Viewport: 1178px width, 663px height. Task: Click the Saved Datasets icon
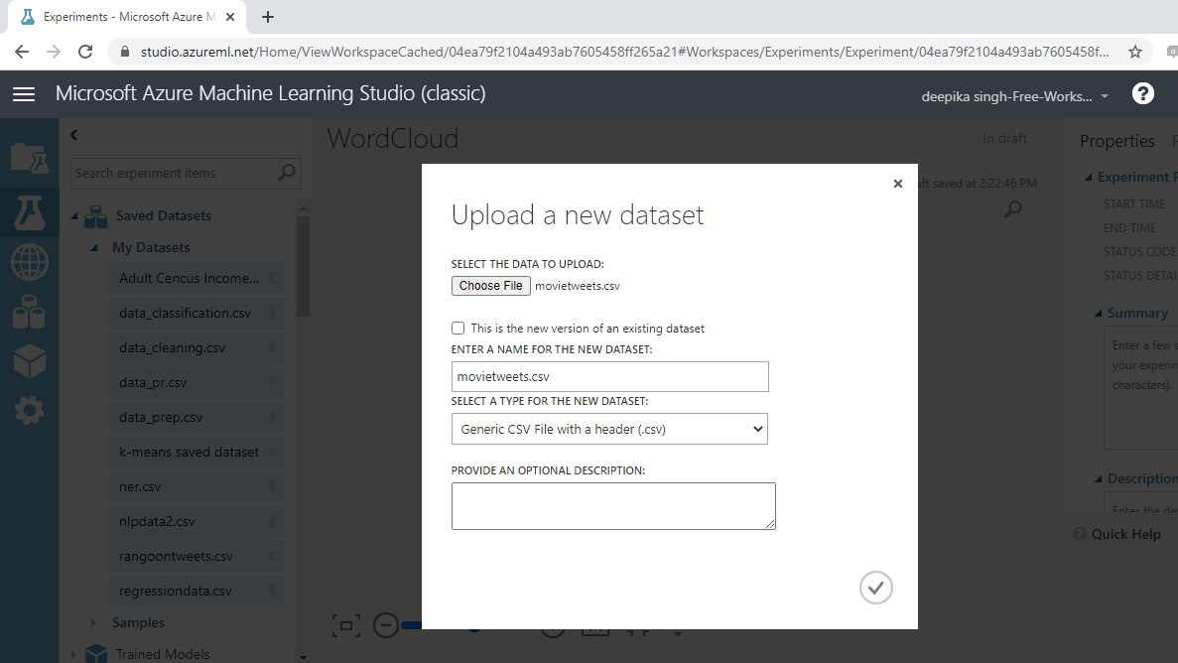[95, 216]
